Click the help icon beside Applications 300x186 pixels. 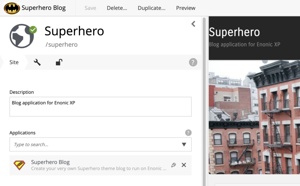click(188, 132)
